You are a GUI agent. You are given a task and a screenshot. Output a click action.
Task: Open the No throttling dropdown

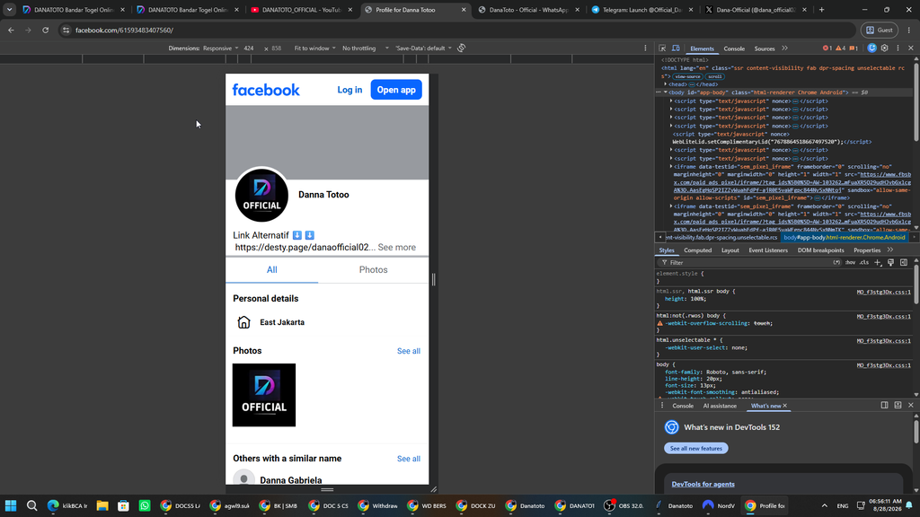point(365,48)
